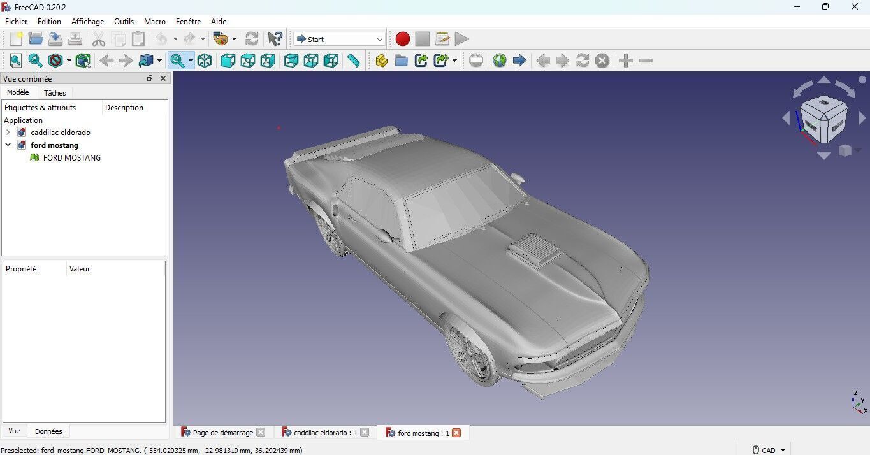Click the create group folder icon
This screenshot has height=455, width=870.
[x=402, y=61]
